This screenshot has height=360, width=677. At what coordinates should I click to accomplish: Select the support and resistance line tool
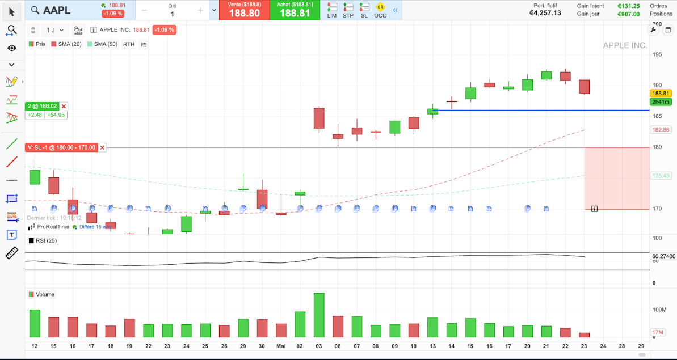point(12,100)
